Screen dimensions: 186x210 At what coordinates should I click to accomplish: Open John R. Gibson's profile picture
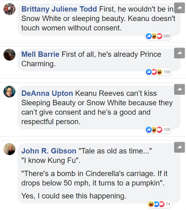9,149
